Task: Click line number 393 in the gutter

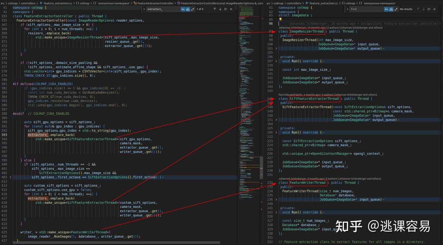Action: tap(4, 135)
